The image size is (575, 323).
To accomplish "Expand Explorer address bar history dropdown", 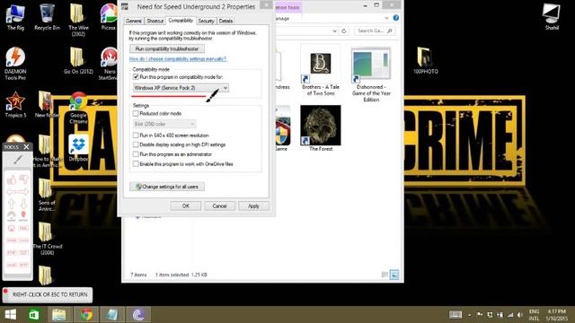I will pyautogui.click(x=334, y=31).
